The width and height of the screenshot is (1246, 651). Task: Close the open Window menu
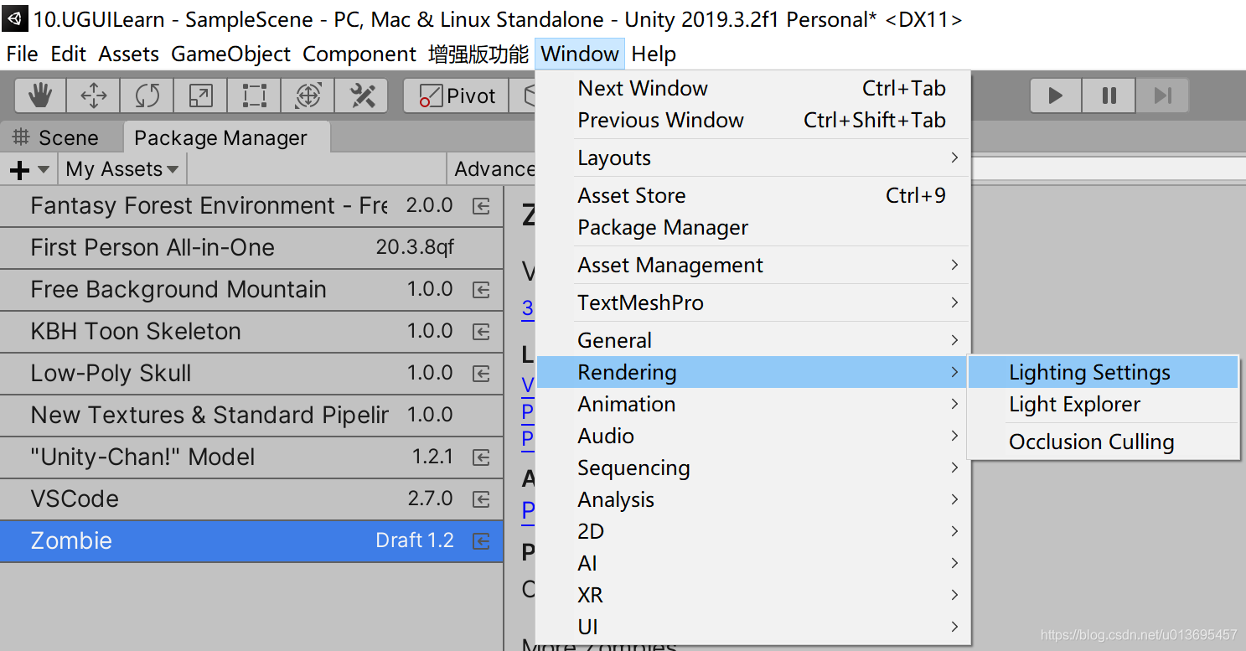(580, 54)
